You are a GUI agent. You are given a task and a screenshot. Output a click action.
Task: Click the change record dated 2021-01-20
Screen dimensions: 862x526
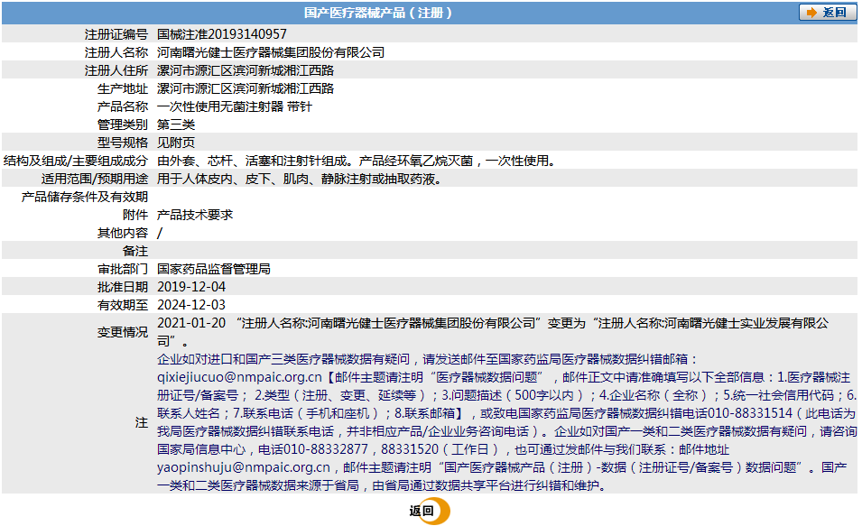click(x=493, y=332)
